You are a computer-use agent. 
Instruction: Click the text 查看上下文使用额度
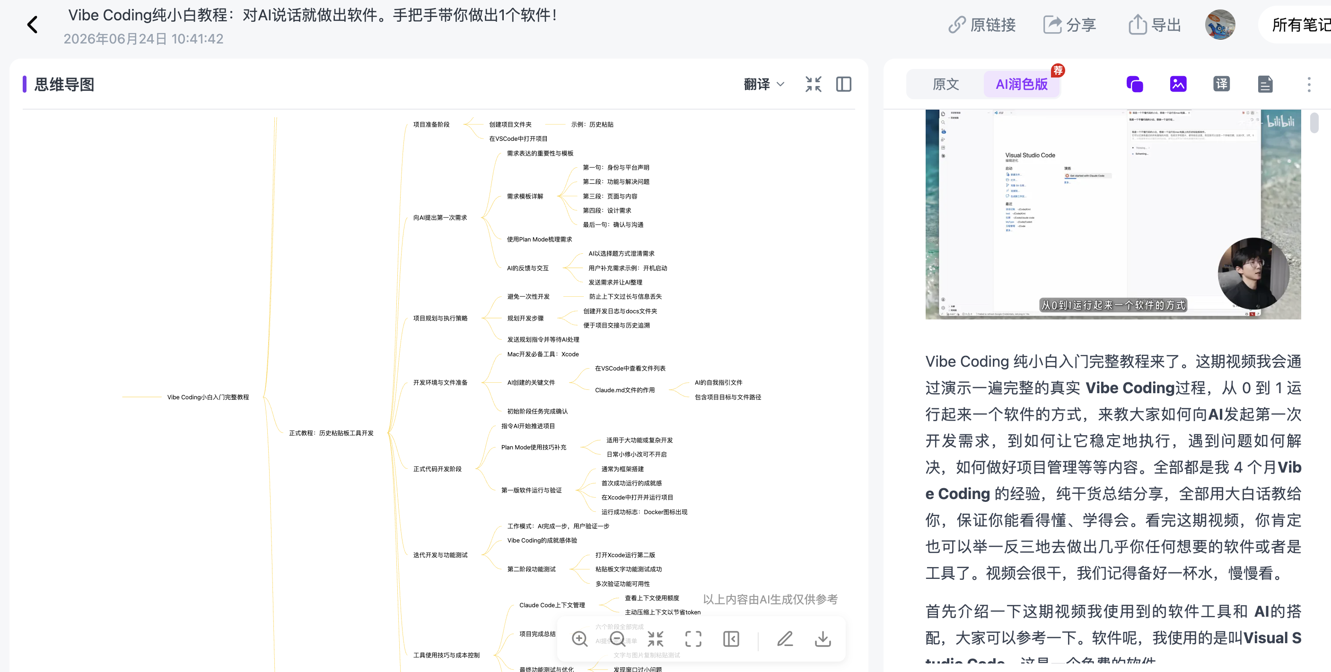click(x=652, y=598)
